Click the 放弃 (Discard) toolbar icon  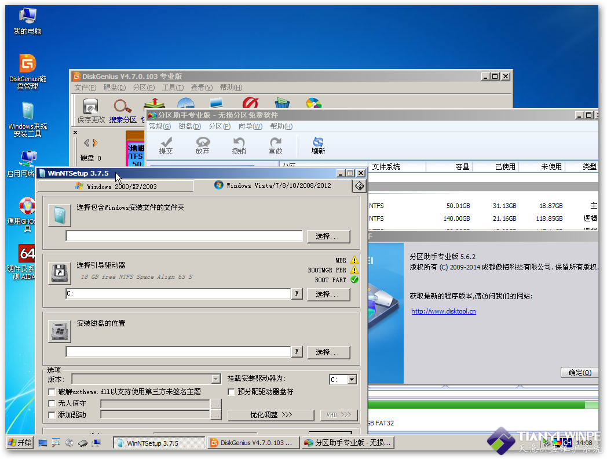(202, 145)
